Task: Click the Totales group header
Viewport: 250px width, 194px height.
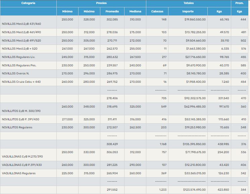Action: tap(188, 3)
